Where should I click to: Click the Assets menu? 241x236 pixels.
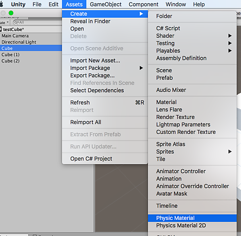(x=74, y=4)
